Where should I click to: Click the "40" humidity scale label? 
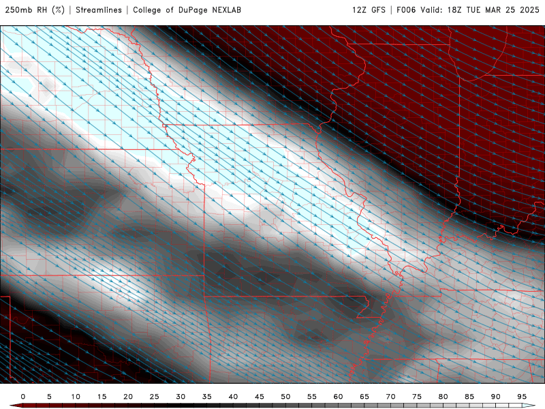click(233, 397)
